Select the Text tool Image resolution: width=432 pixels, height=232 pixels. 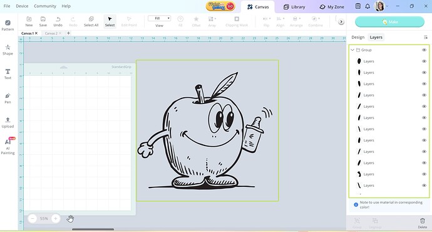8,74
